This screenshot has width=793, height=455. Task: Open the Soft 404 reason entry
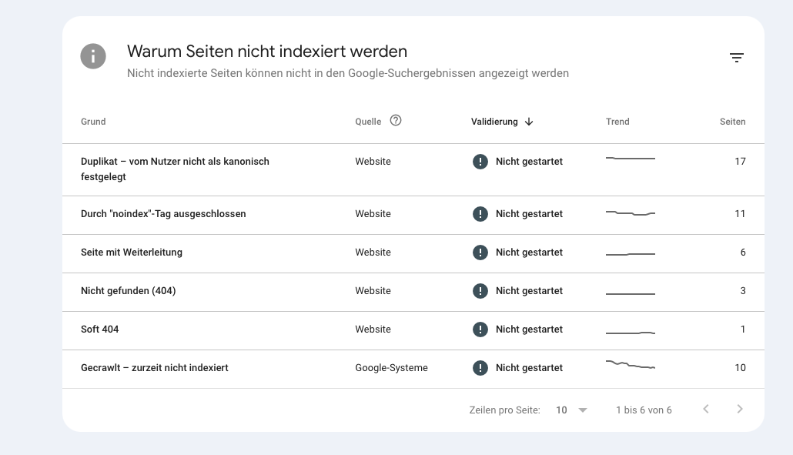point(100,330)
